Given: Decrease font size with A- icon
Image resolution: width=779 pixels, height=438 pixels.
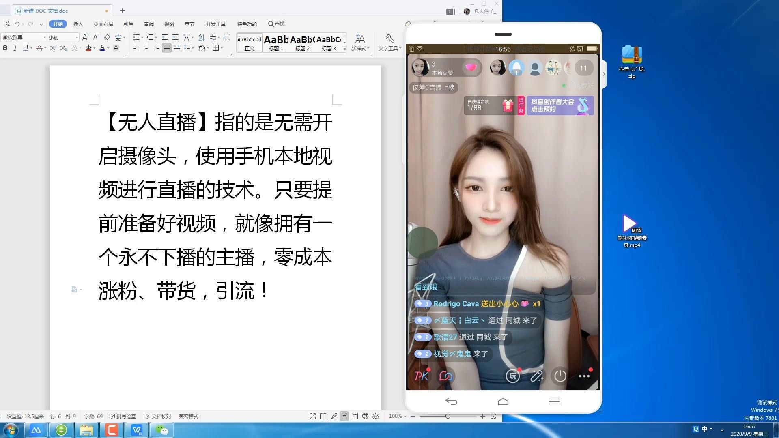Looking at the screenshot, I should tap(96, 37).
